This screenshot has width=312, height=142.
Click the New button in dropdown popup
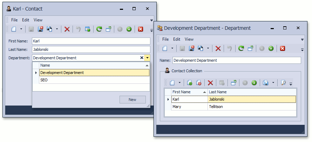point(132,100)
